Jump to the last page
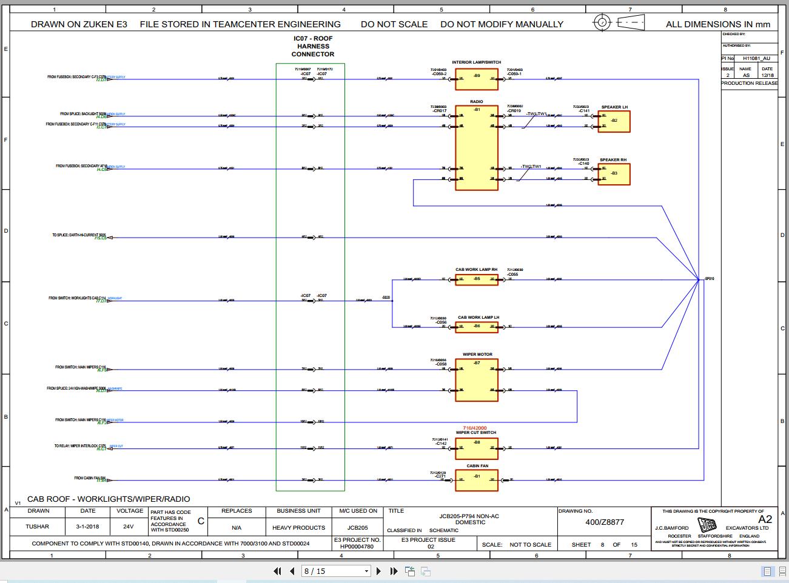The width and height of the screenshot is (789, 583). (394, 571)
